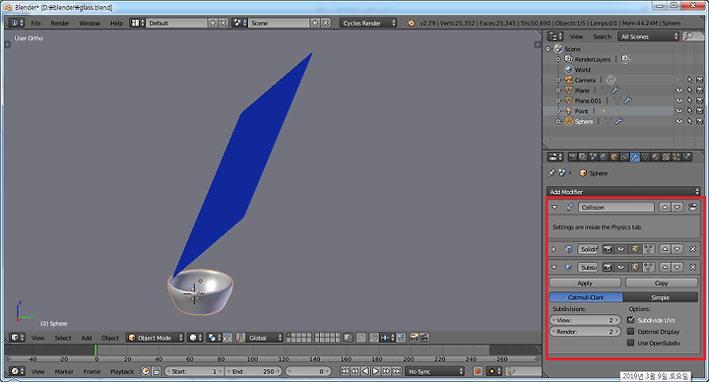The height and width of the screenshot is (382, 709).
Task: Copy the Subsurf modifier
Action: point(662,283)
